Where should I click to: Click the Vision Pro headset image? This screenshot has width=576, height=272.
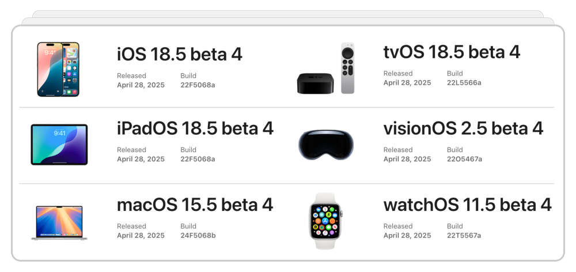(x=326, y=145)
